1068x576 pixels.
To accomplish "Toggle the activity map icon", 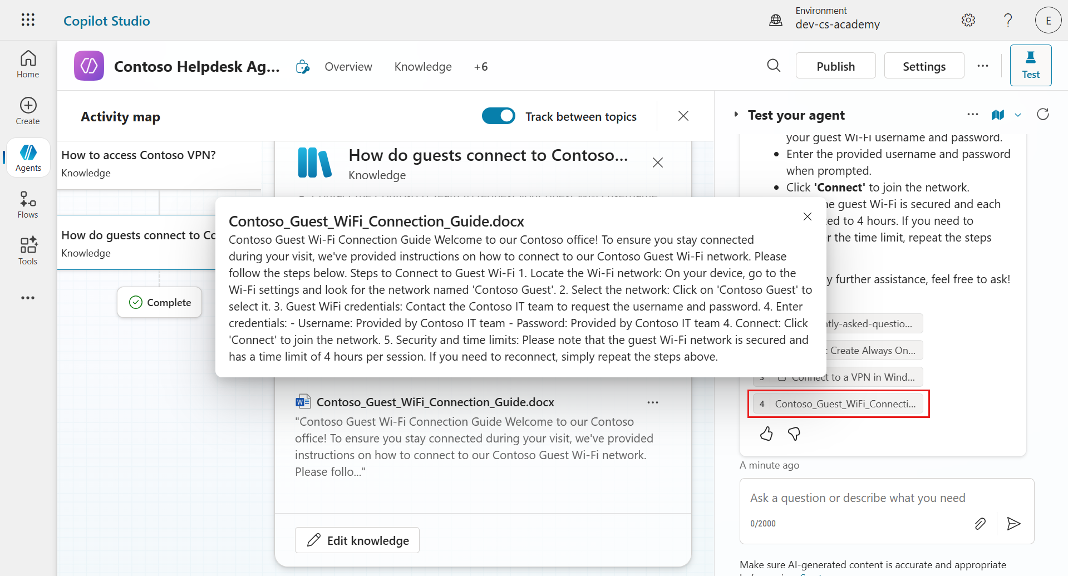I will click(x=998, y=115).
